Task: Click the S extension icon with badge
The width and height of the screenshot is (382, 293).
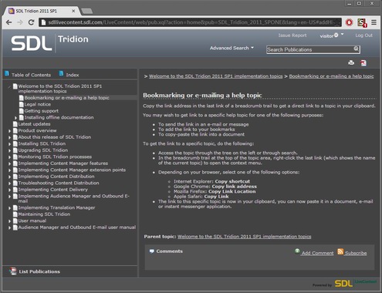Action: pyautogui.click(x=362, y=23)
